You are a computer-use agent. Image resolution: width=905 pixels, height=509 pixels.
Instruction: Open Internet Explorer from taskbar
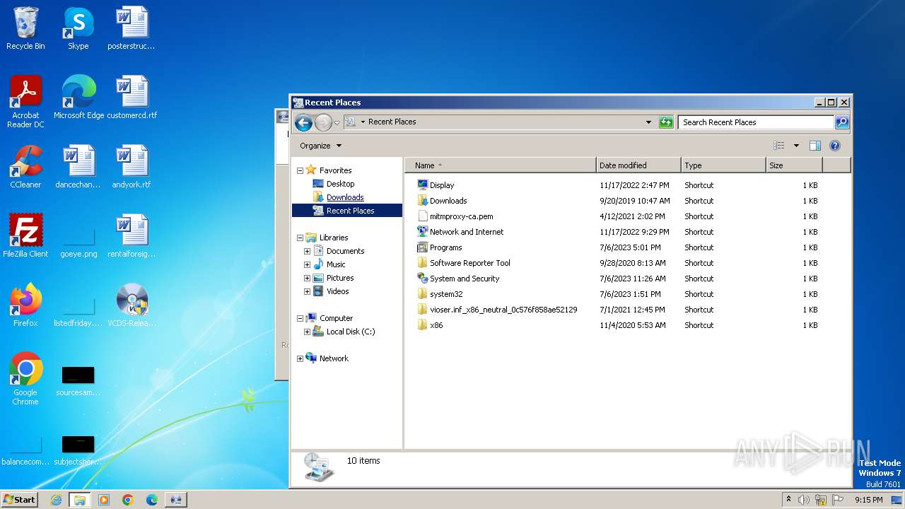coord(56,500)
